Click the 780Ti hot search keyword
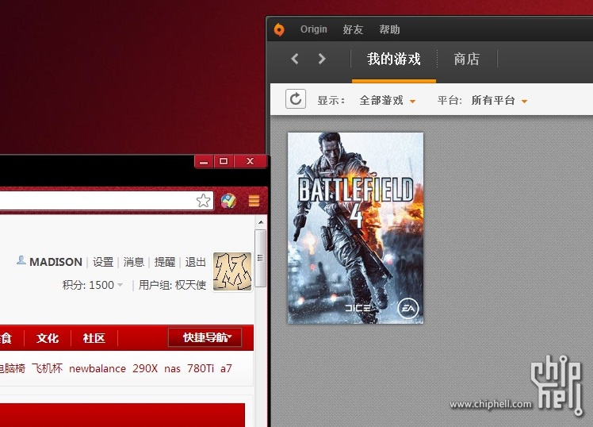The height and width of the screenshot is (427, 593). (201, 368)
